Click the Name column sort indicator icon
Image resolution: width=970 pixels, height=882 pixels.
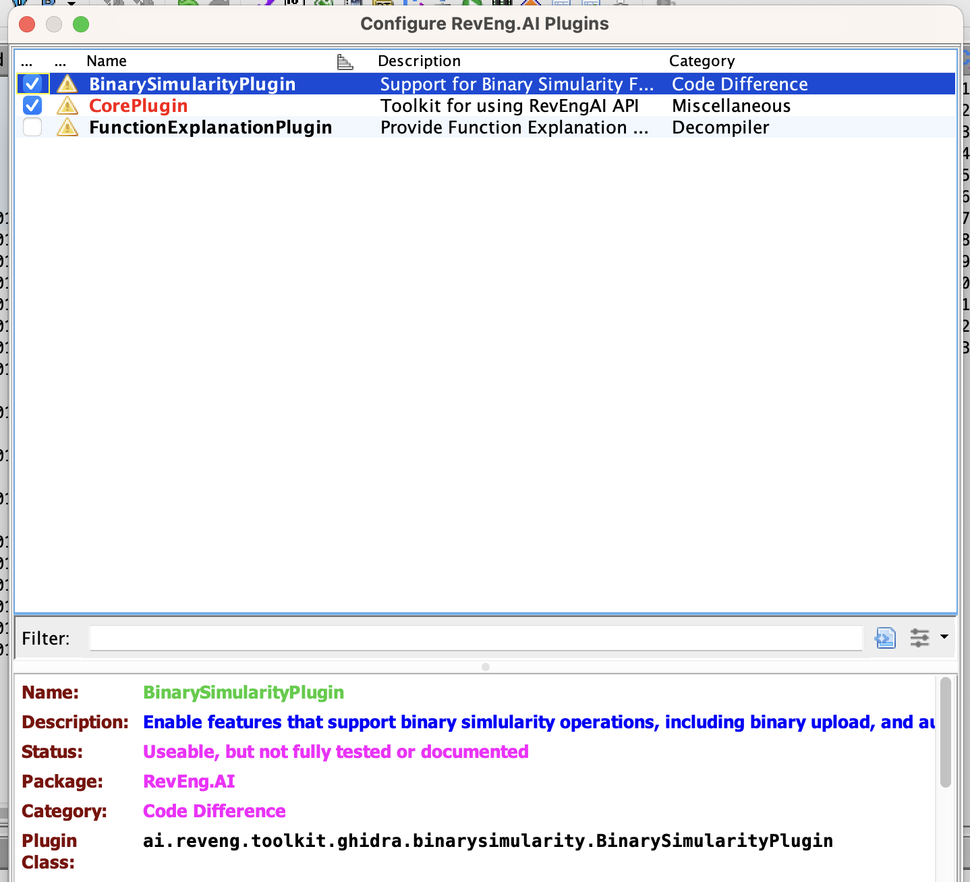coord(345,62)
